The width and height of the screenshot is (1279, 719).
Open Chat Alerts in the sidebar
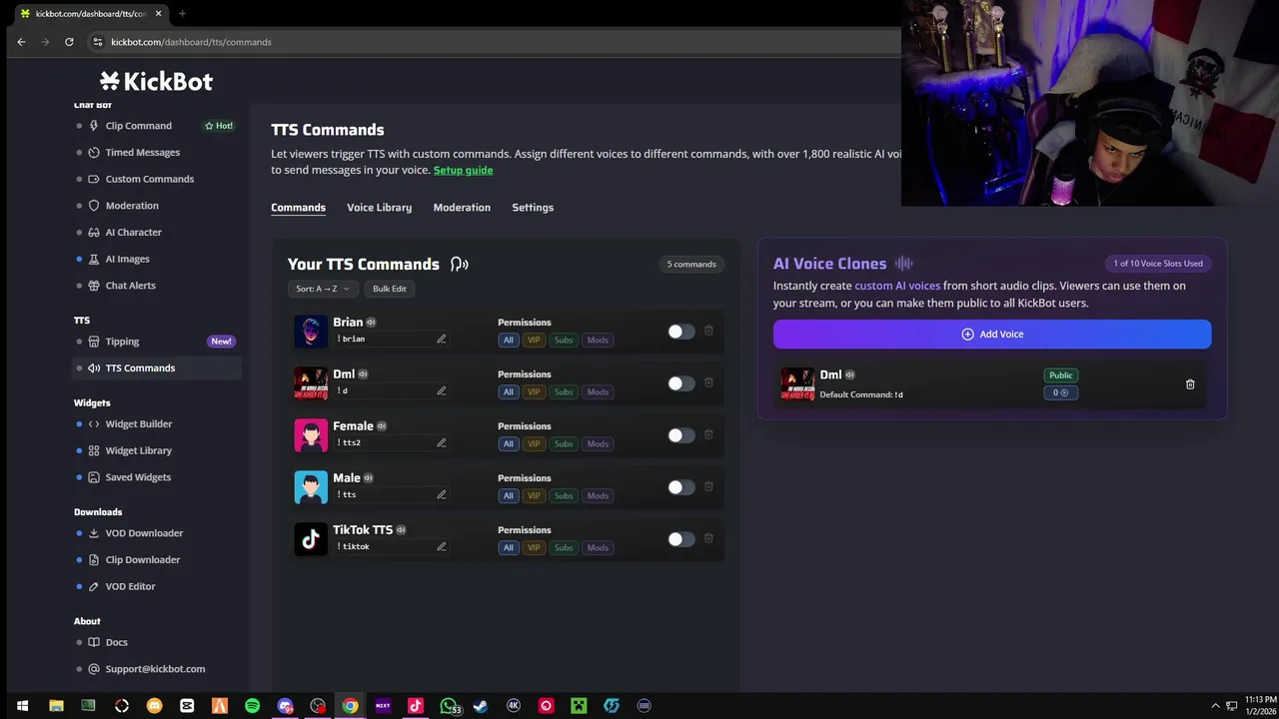coord(130,286)
